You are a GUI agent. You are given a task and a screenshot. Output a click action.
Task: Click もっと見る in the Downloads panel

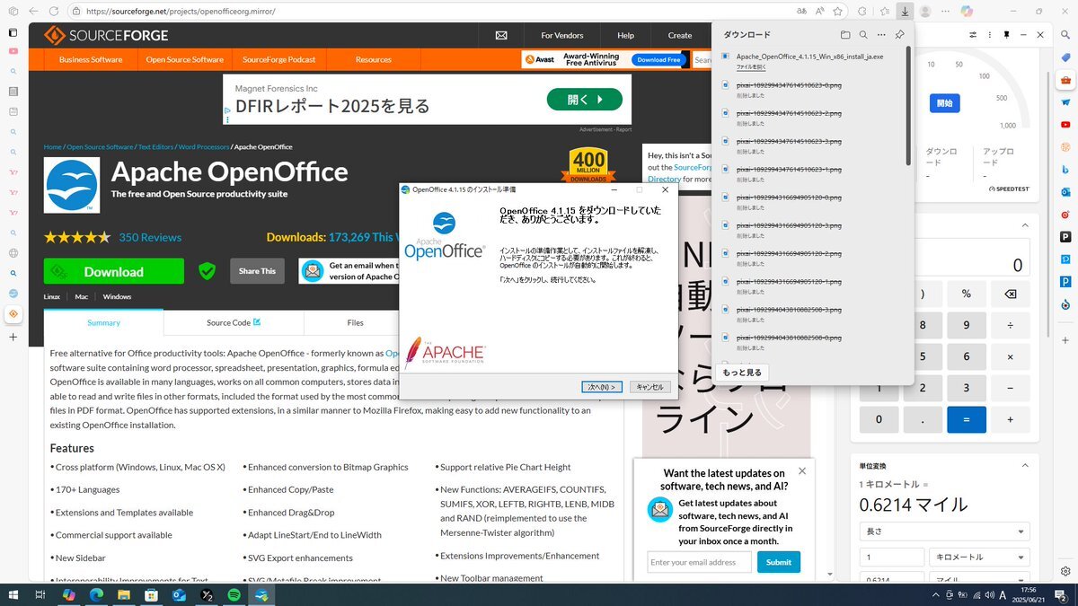pyautogui.click(x=742, y=372)
